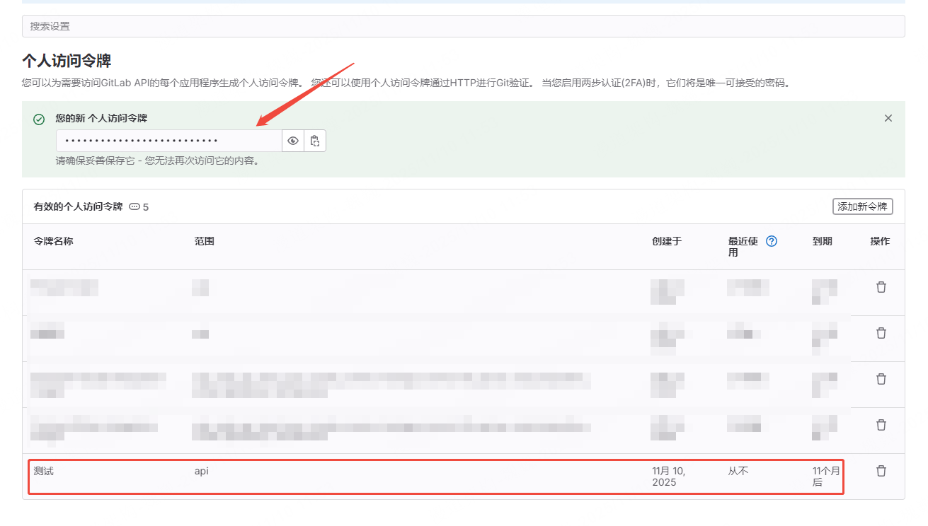Click the 范围 column header
The width and height of the screenshot is (928, 526).
[205, 241]
